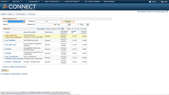Open the Days unit dropdown
Image resolution: width=169 pixels, height=95 pixels.
(x=87, y=25)
